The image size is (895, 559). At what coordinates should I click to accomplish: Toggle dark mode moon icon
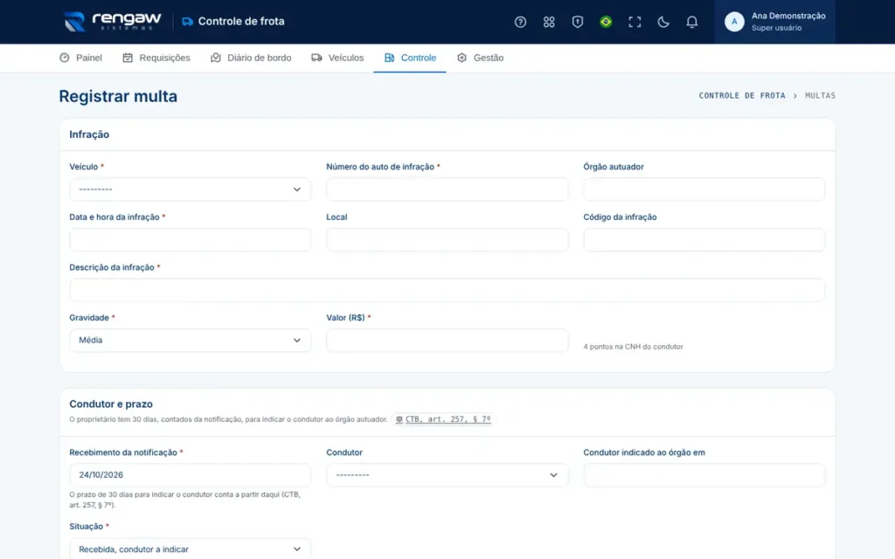coord(663,22)
